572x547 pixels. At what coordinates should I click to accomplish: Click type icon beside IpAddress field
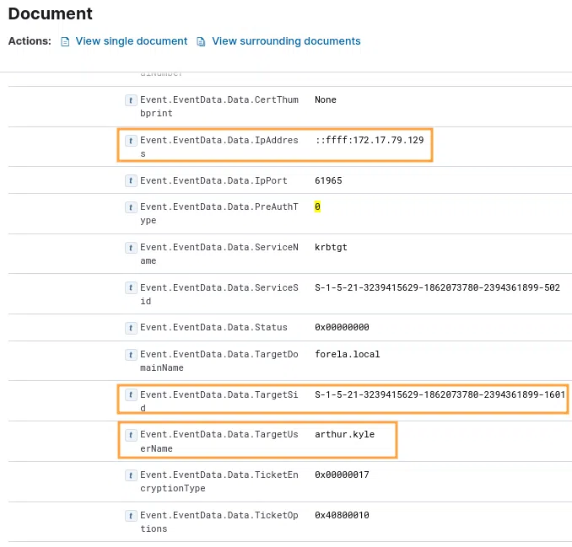[131, 140]
